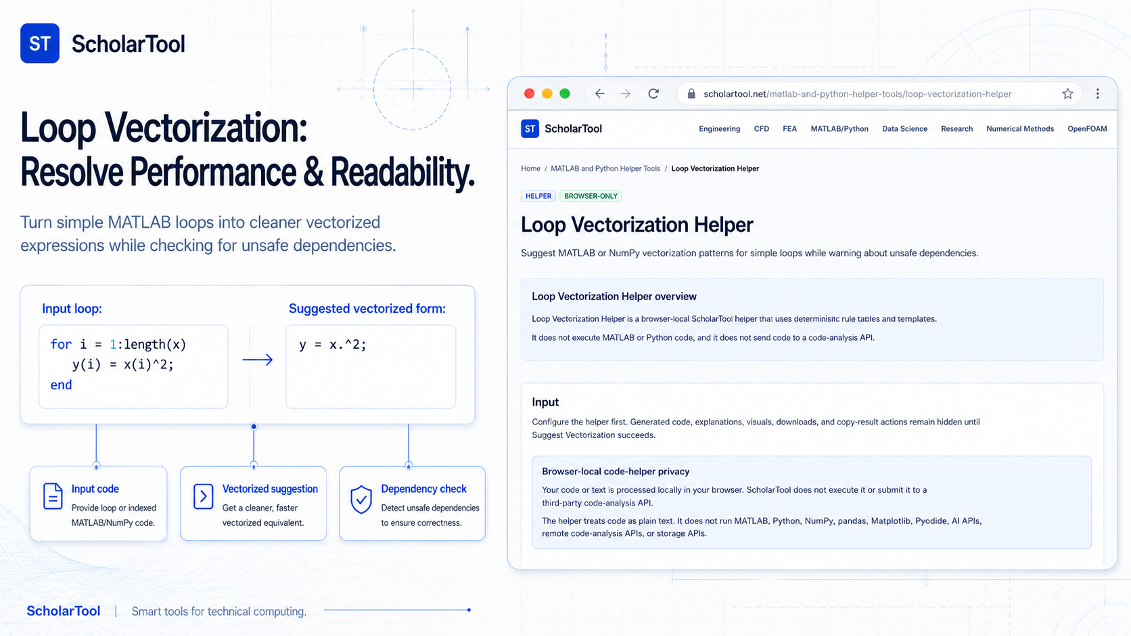1131x636 pixels.
Task: Open the CFD nav menu item
Action: coord(762,129)
